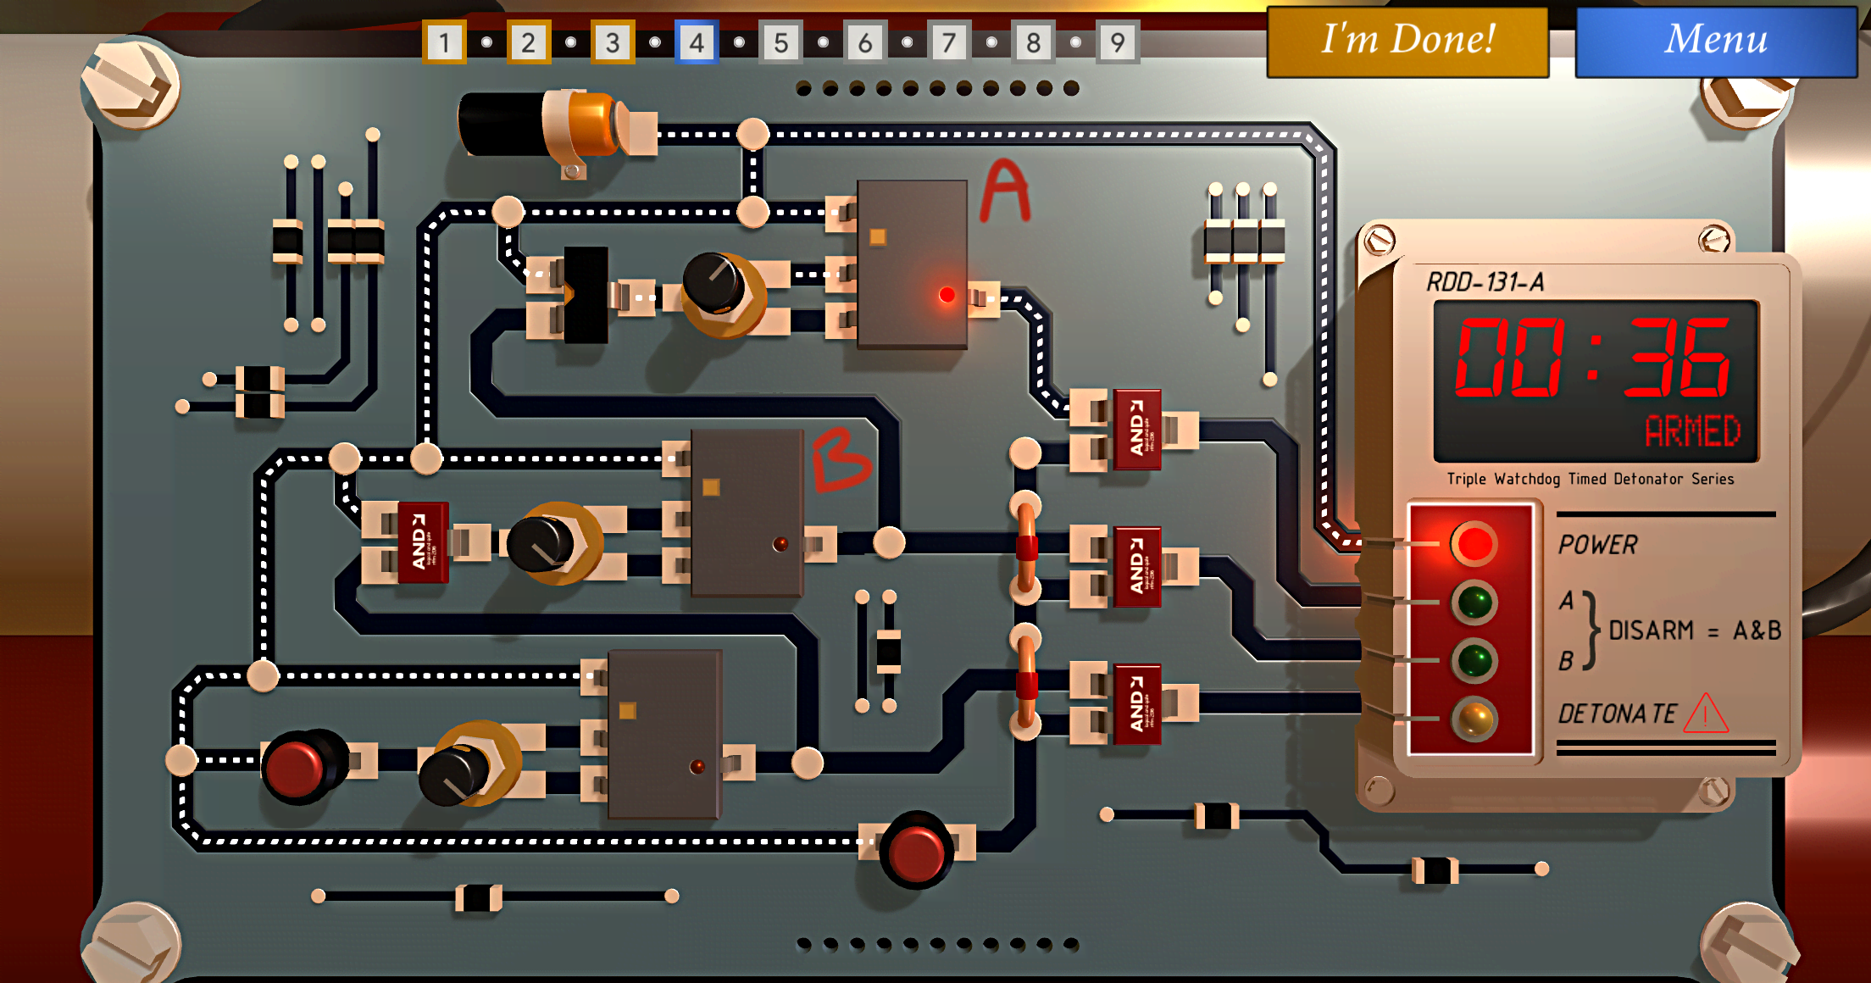1871x983 pixels.
Task: Click the ARMED status text
Action: [1692, 431]
